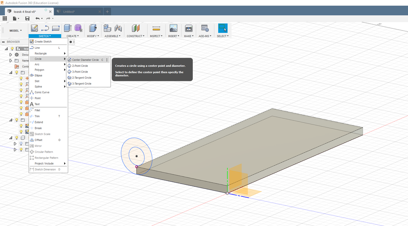408x226 pixels.
Task: Open the MODIFY dropdown menu
Action: tap(92, 36)
